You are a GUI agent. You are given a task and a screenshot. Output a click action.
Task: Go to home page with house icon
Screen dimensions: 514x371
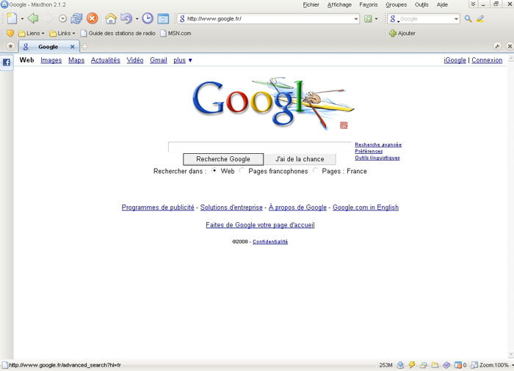coord(111,18)
